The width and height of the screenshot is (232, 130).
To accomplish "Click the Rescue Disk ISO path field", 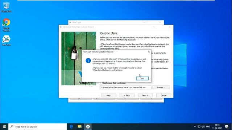I will point(126,87).
